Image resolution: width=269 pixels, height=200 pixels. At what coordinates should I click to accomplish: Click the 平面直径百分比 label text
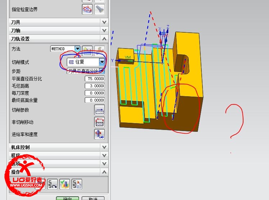(x=27, y=79)
